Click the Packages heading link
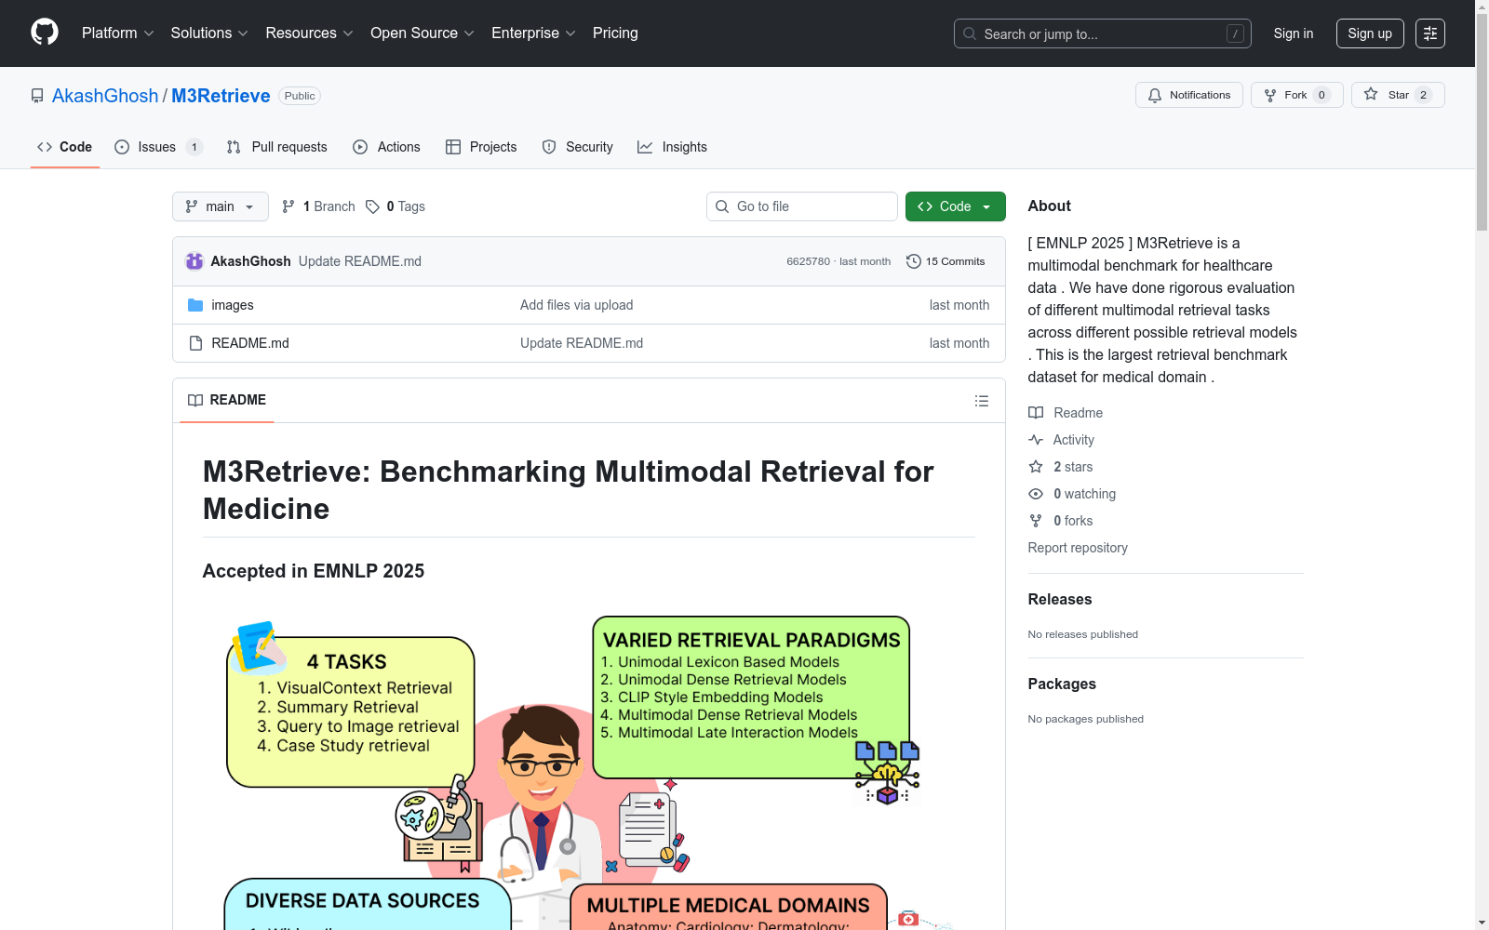The width and height of the screenshot is (1489, 930). [x=1062, y=684]
